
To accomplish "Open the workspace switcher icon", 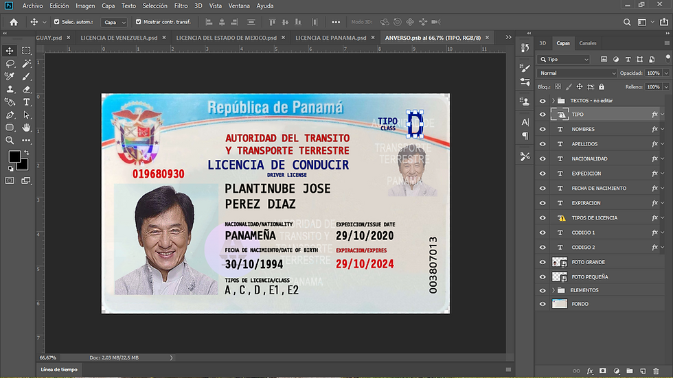I will point(642,22).
